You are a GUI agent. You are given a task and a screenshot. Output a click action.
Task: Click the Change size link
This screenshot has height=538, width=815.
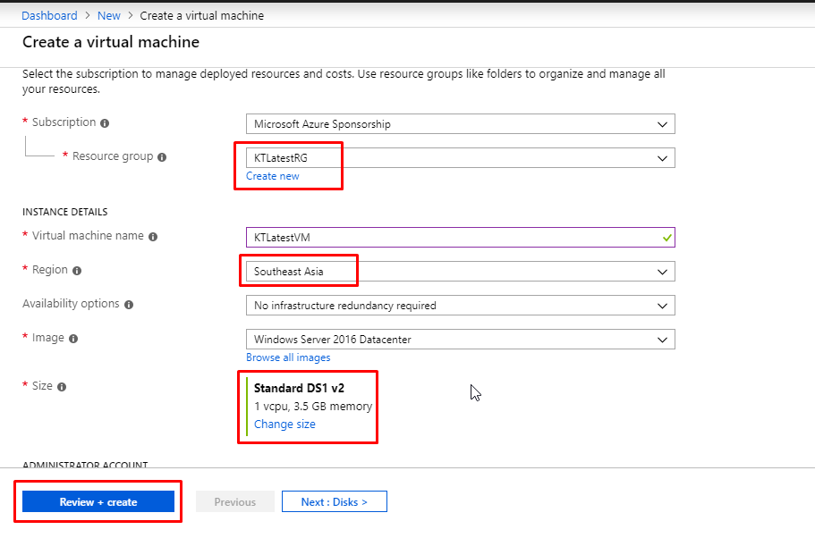[x=284, y=425]
